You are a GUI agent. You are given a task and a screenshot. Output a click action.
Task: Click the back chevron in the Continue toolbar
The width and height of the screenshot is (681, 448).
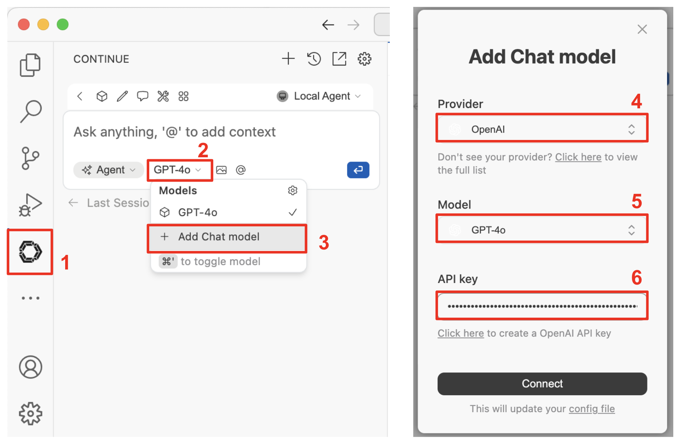[x=80, y=96]
